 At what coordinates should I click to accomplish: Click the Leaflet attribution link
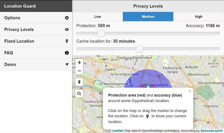[x=117, y=131]
